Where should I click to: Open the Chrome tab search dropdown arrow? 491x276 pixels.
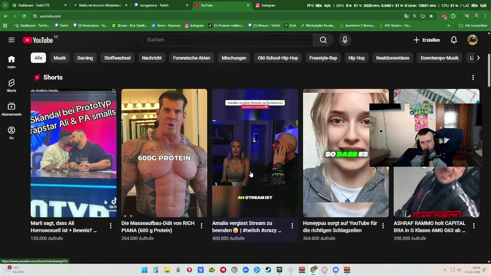(5, 5)
